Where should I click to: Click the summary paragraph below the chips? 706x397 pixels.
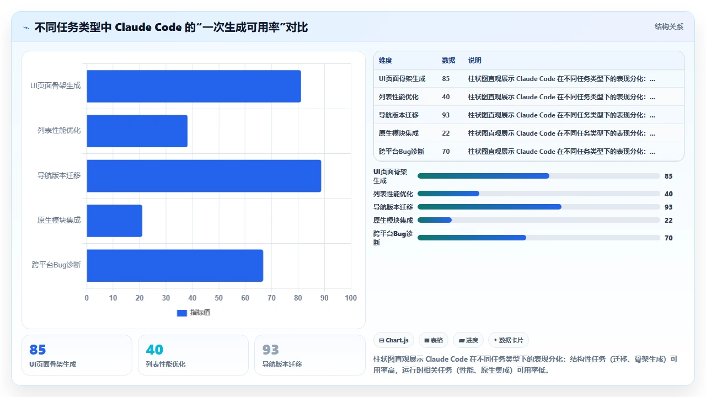(525, 364)
